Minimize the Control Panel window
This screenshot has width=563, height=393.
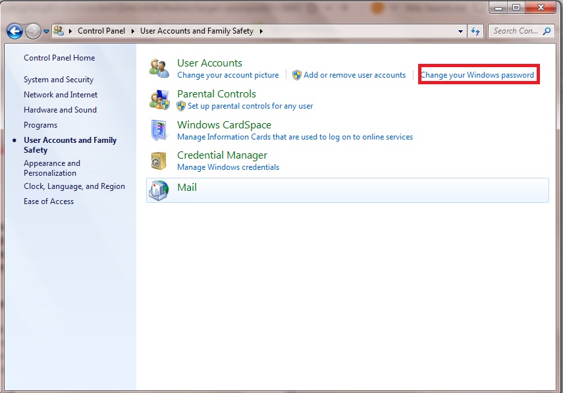pos(498,7)
